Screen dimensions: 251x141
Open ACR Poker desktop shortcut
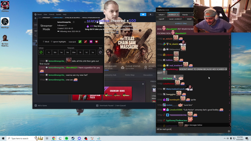click(x=5, y=6)
